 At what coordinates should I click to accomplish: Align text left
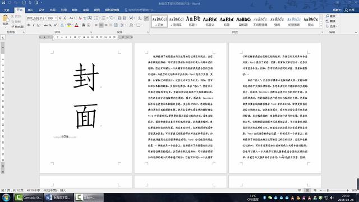click(x=96, y=25)
